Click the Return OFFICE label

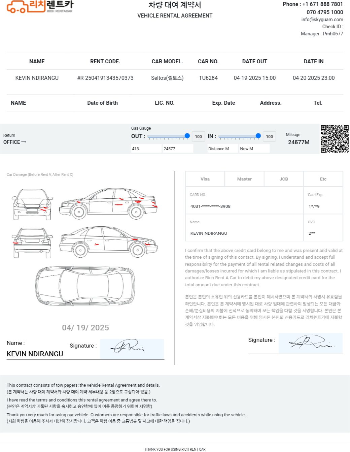pyautogui.click(x=15, y=139)
